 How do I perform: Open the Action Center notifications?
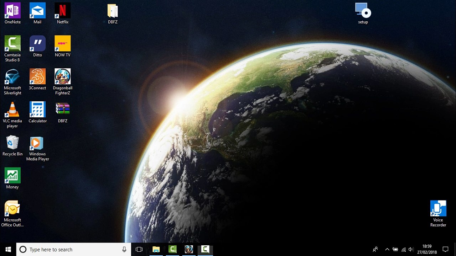(x=445, y=249)
